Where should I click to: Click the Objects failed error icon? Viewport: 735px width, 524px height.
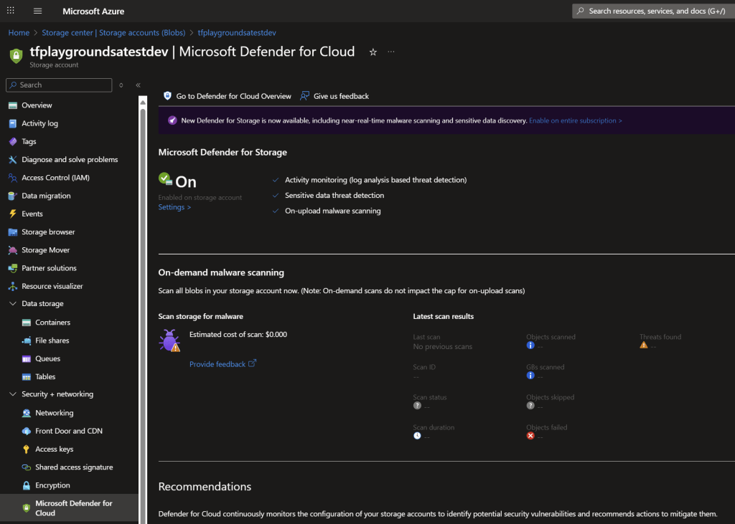point(530,436)
